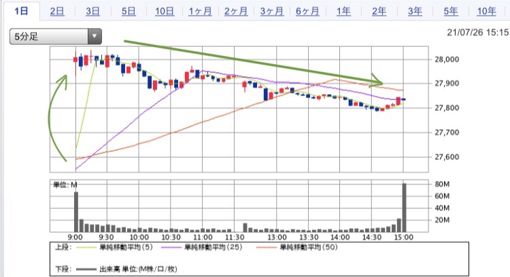Click the 14:00 time axis label
The width and height of the screenshot is (510, 277).
click(340, 237)
